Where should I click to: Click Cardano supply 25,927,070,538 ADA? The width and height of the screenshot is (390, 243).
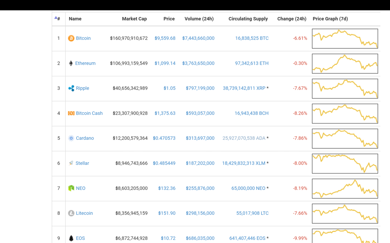tap(244, 138)
